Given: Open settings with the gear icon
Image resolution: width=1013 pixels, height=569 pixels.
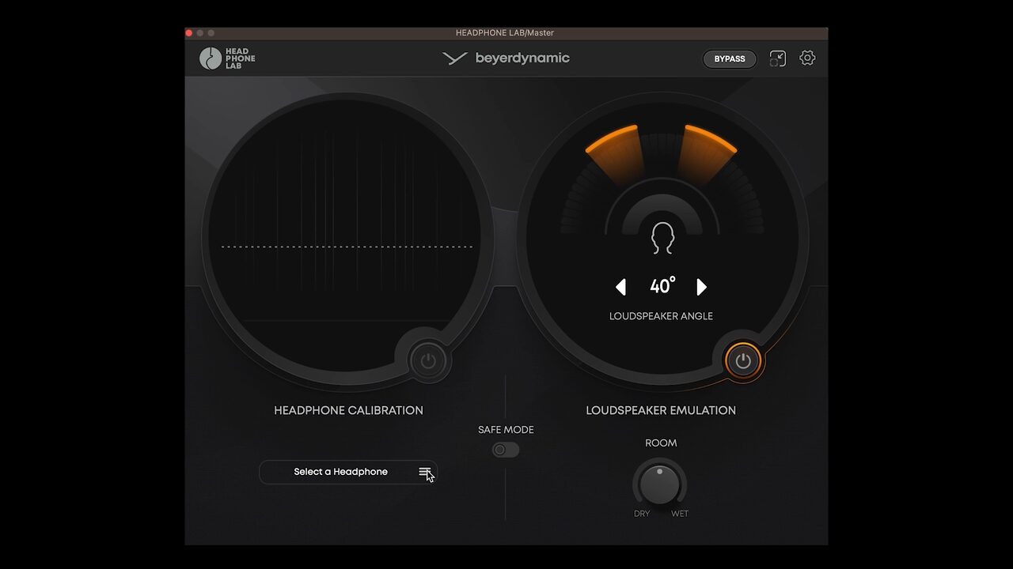Looking at the screenshot, I should point(807,58).
